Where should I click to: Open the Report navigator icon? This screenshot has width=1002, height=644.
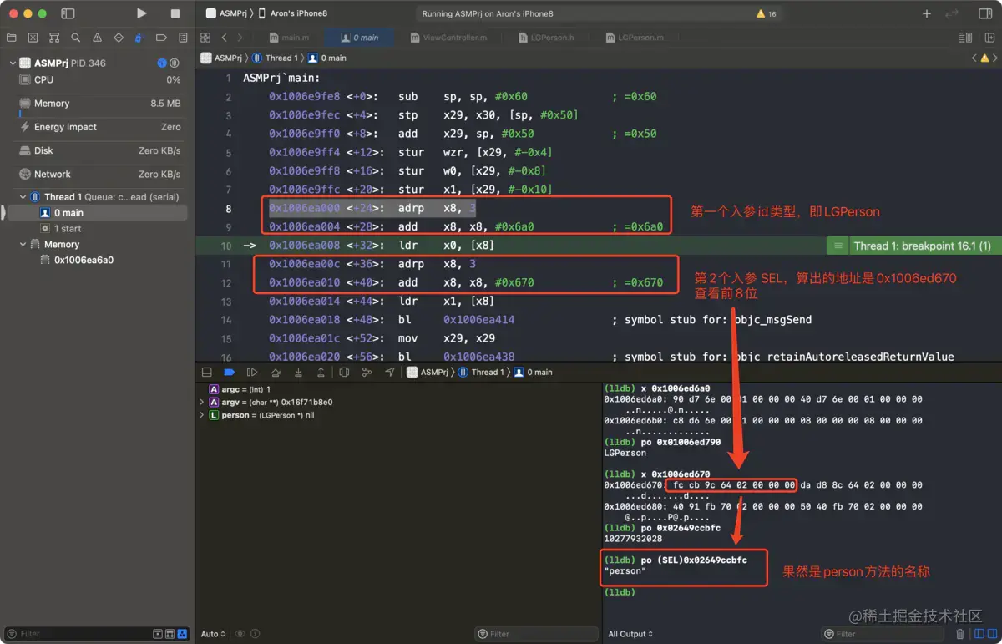click(182, 38)
